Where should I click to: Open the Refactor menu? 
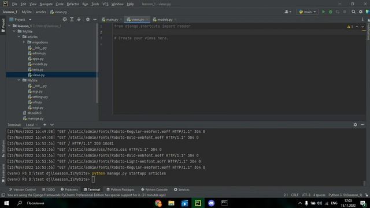(73, 4)
